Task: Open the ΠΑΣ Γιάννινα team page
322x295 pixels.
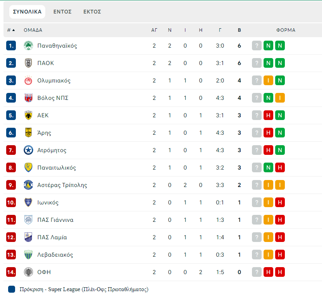Action: pos(55,220)
